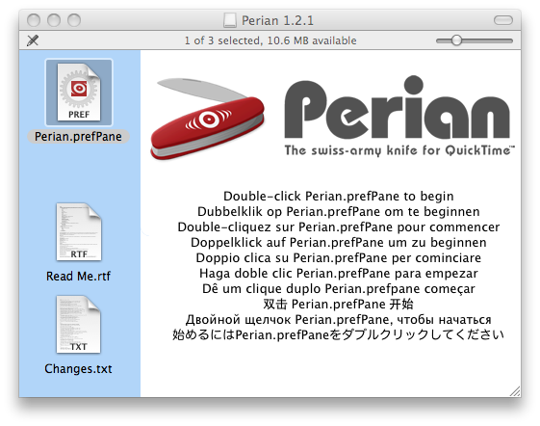Image resolution: width=540 pixels, height=426 pixels.
Task: Click the zoom window button
Action: [x=74, y=20]
